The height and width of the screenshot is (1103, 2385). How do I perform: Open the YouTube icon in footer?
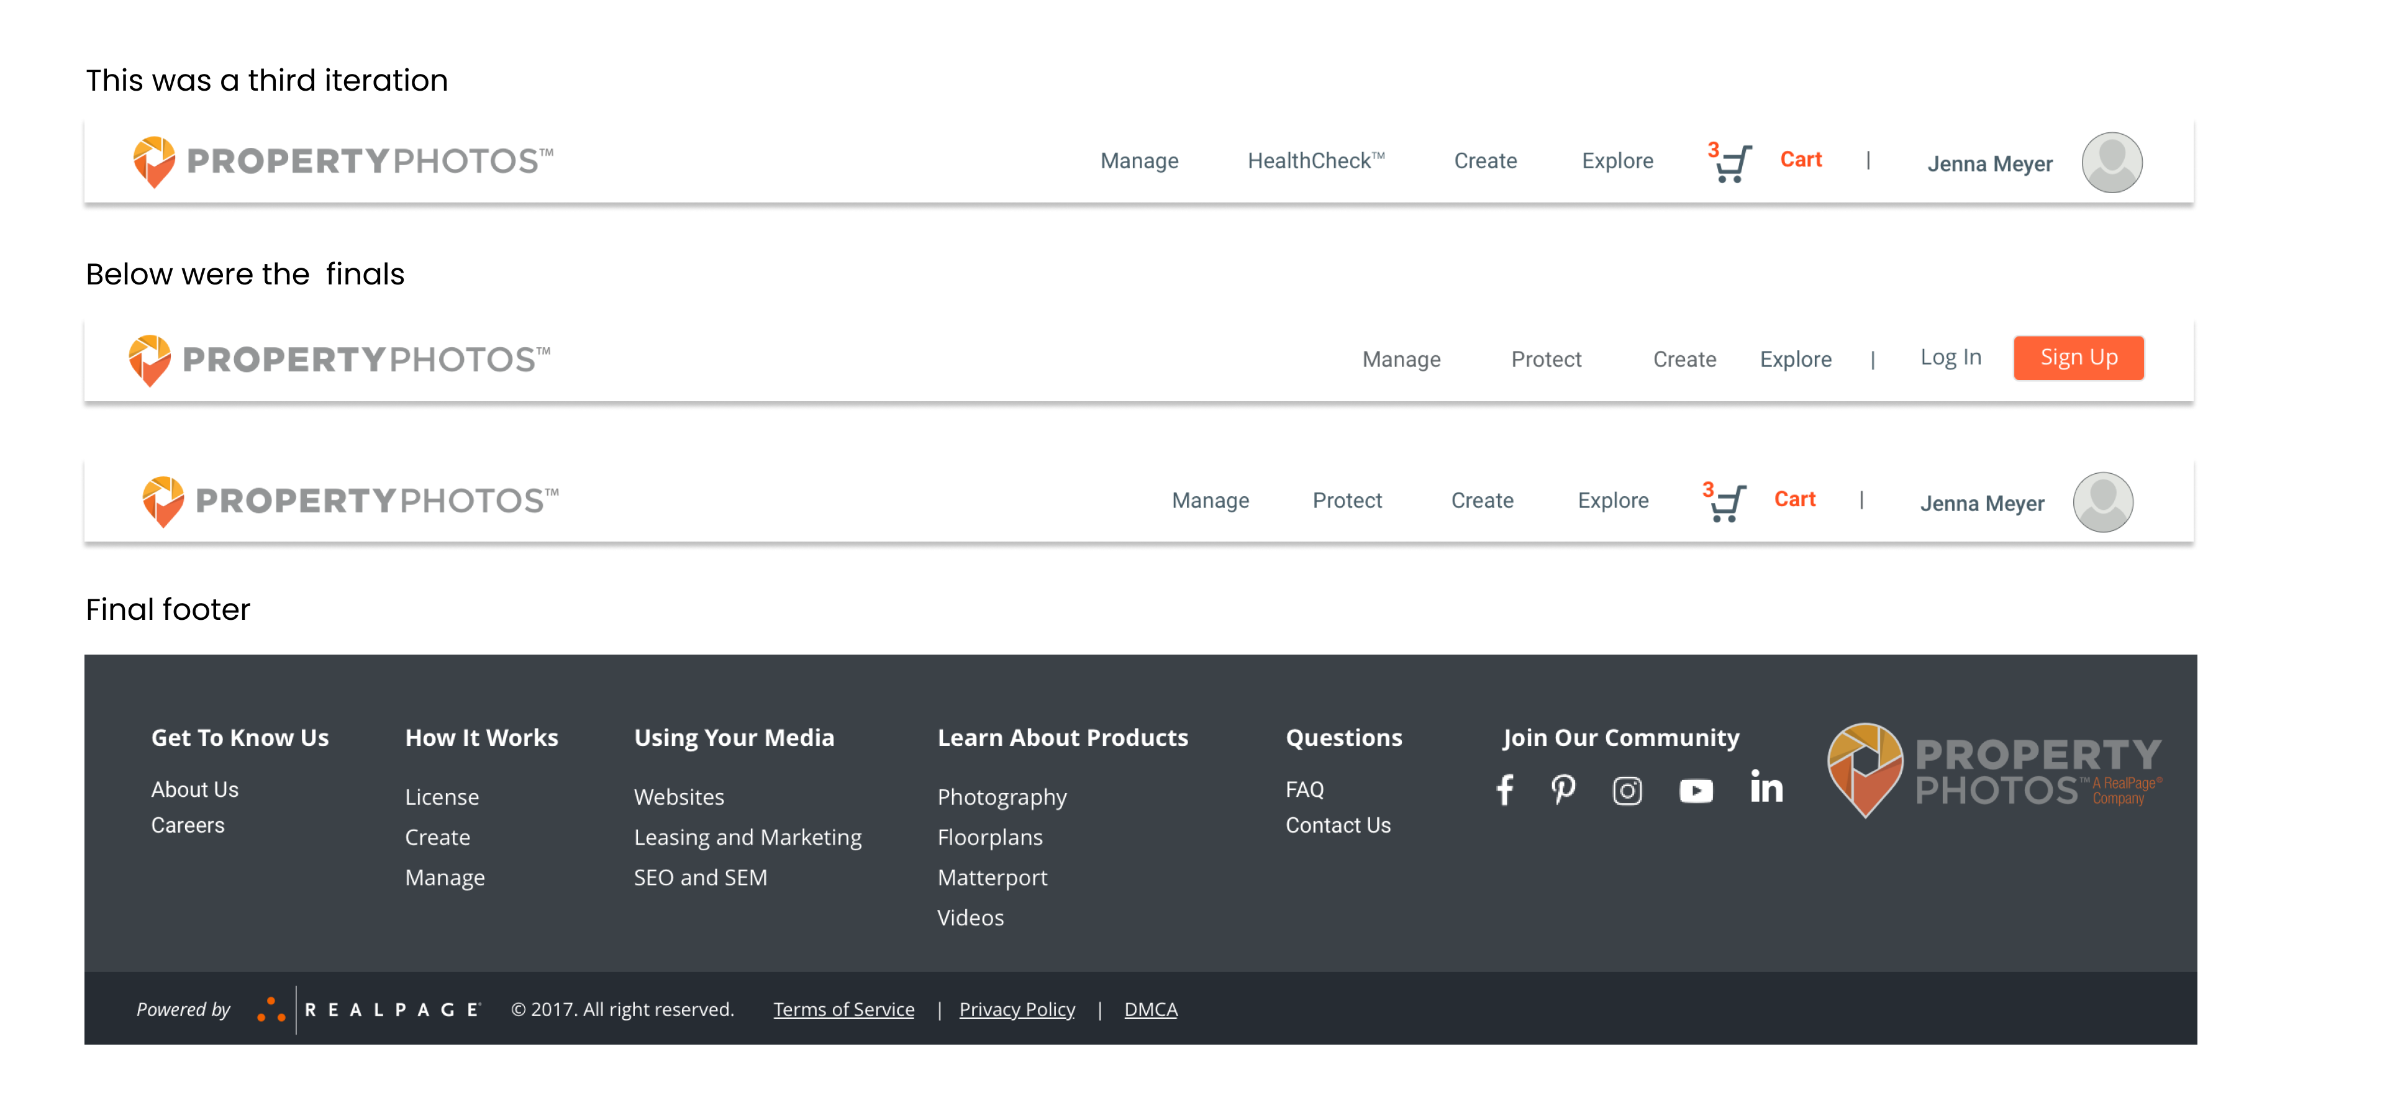(1695, 791)
